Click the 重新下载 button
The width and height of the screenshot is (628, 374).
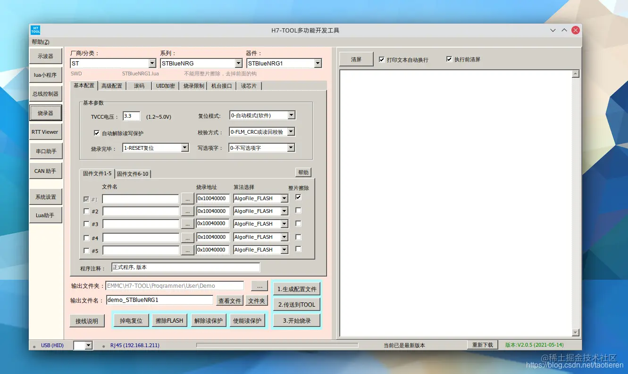(x=483, y=345)
